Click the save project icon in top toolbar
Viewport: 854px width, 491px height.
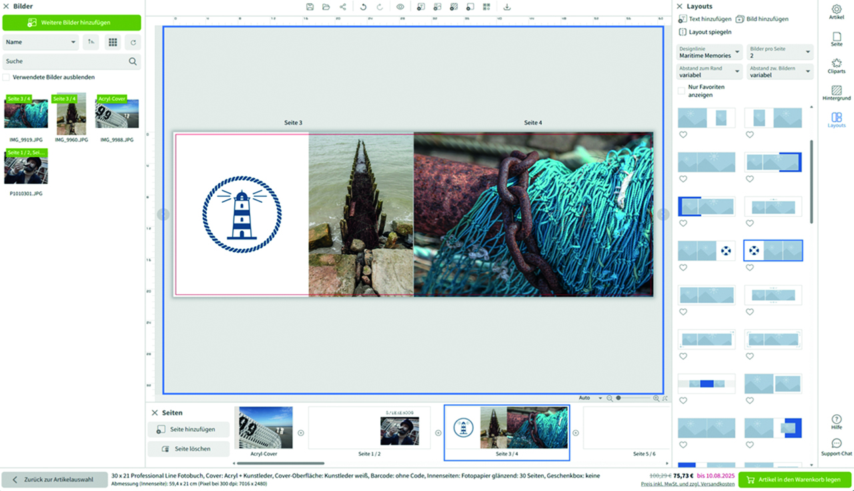[x=310, y=7]
